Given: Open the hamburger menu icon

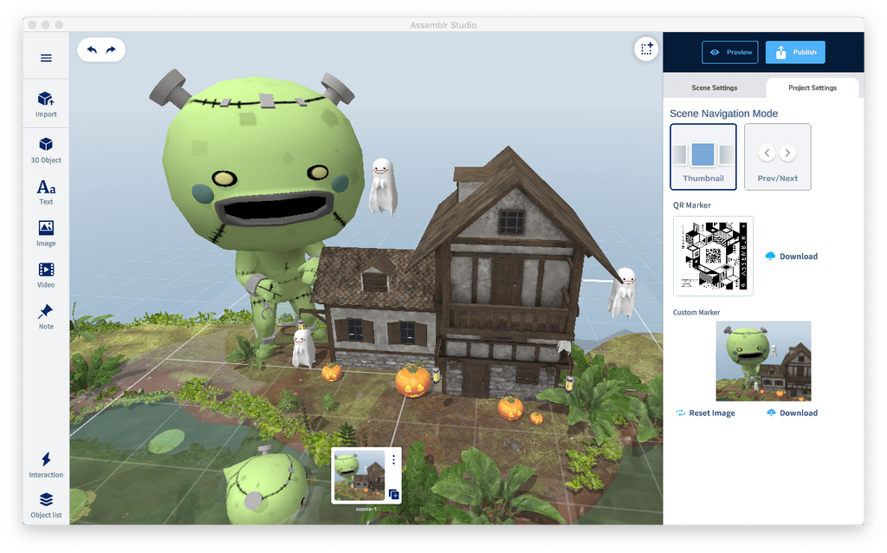Looking at the screenshot, I should (x=46, y=58).
